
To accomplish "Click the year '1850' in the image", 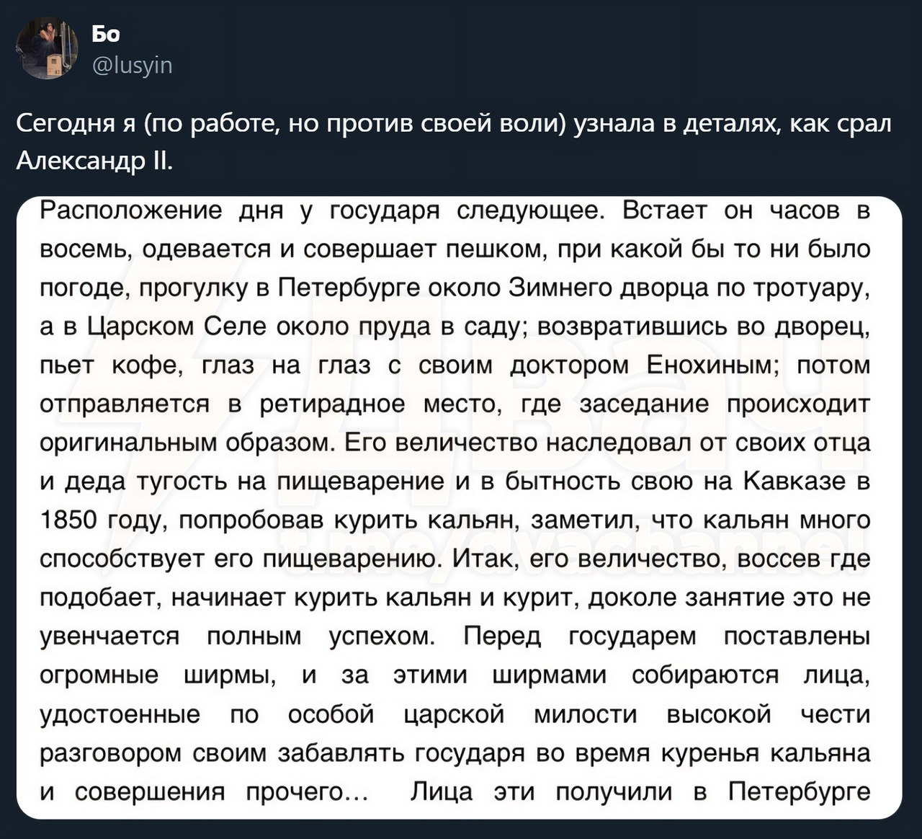I will pos(70,520).
